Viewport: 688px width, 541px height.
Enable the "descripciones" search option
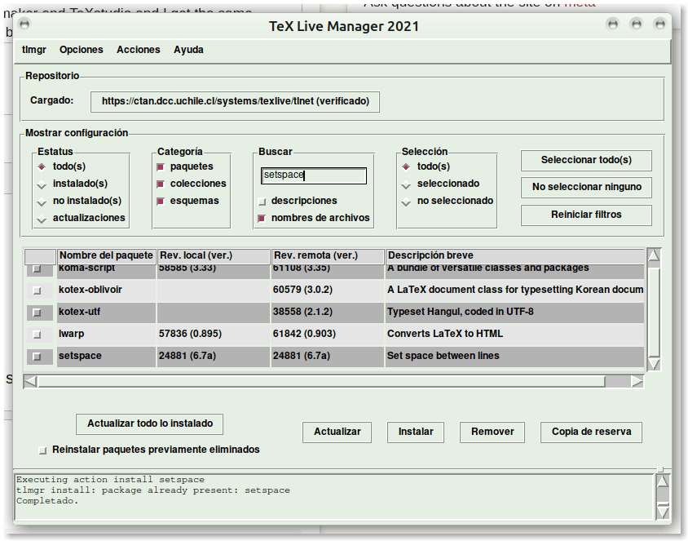263,201
